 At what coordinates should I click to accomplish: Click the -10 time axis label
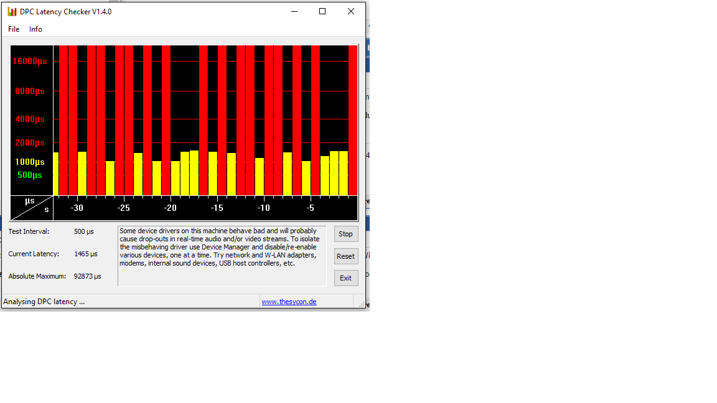click(263, 208)
